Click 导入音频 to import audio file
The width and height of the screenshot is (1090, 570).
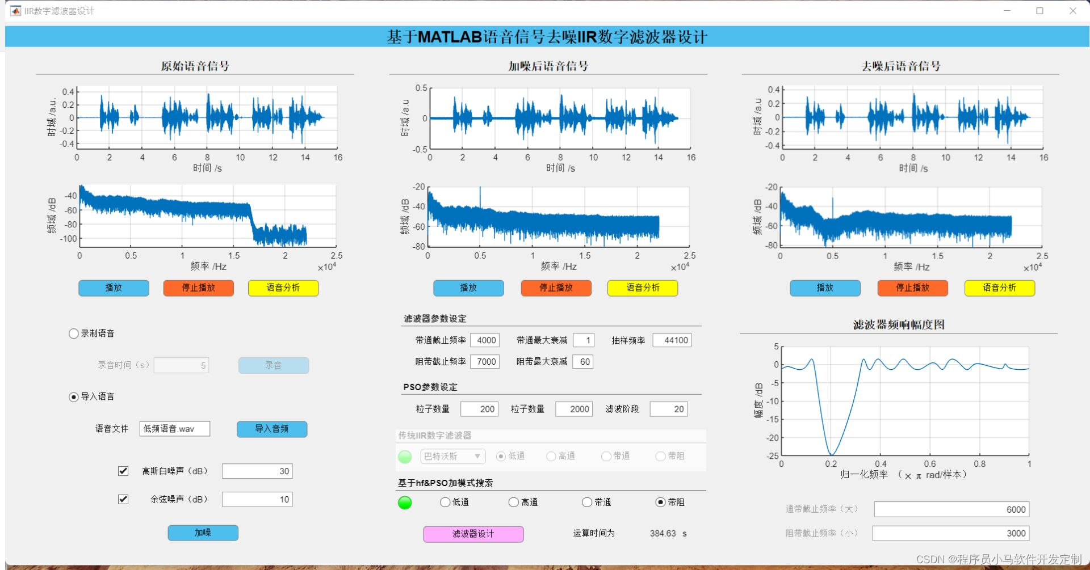point(271,429)
